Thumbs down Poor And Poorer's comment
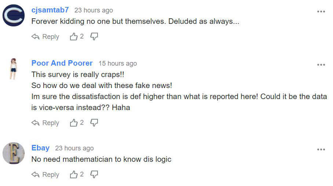 pos(94,123)
